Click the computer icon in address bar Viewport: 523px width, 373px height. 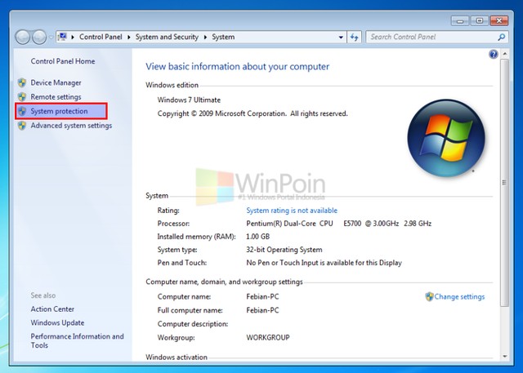62,37
